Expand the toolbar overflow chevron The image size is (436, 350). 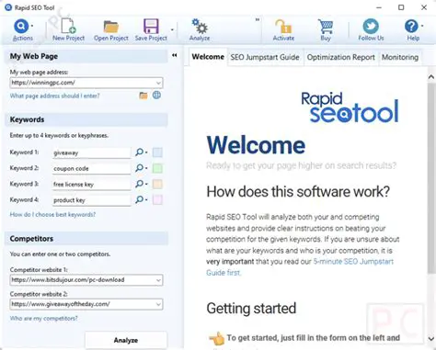(x=258, y=19)
